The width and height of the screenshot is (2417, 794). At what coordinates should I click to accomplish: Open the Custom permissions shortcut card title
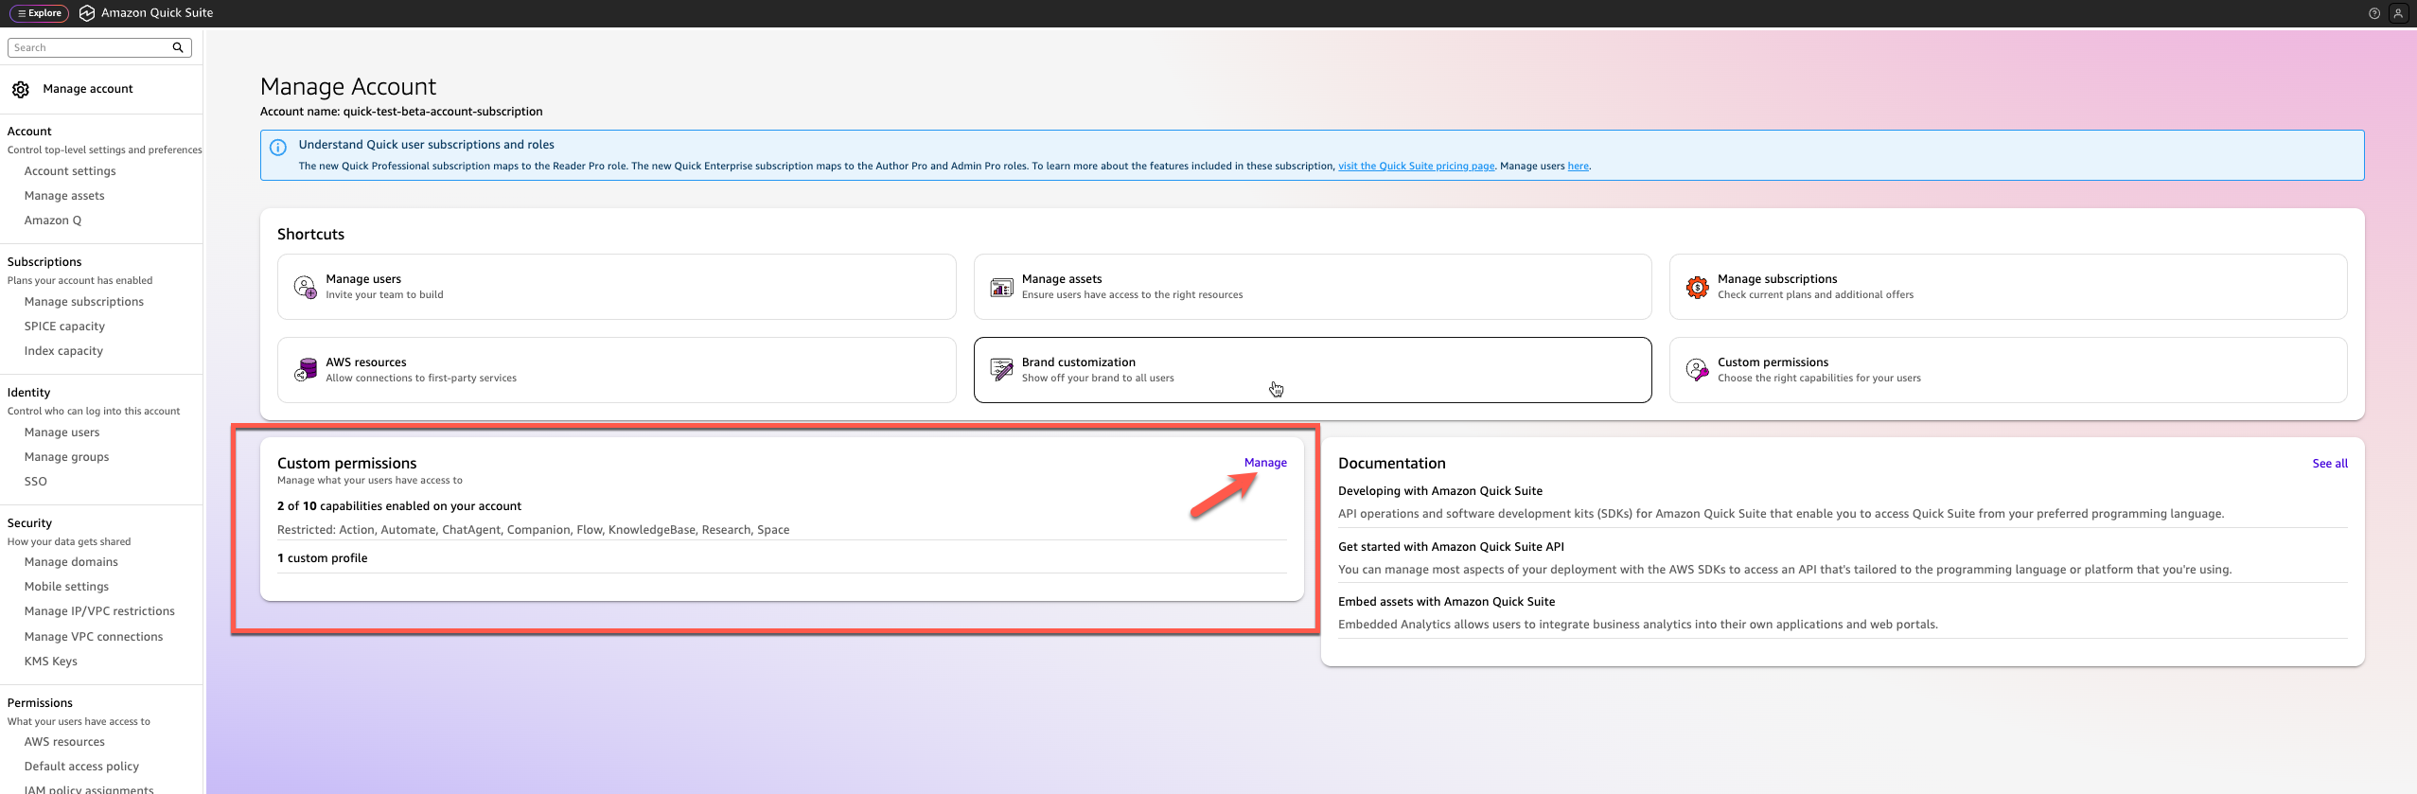point(1773,362)
